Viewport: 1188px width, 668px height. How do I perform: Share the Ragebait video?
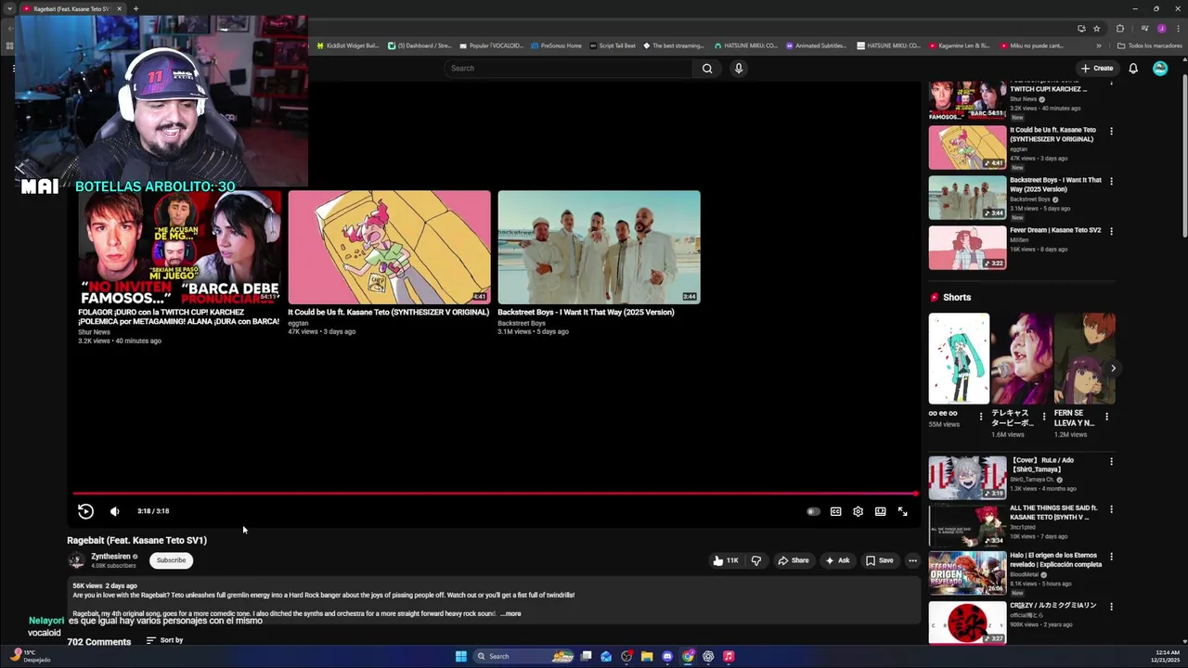(794, 560)
